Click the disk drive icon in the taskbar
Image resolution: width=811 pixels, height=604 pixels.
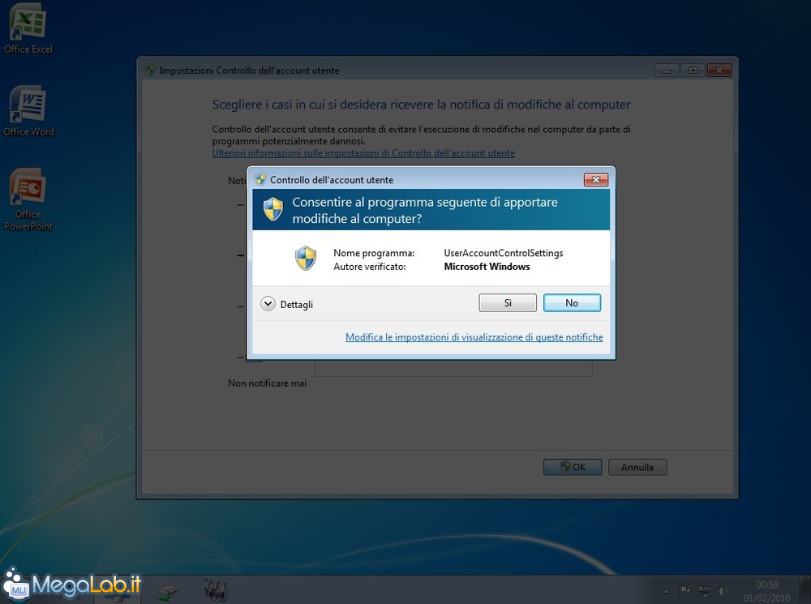click(168, 592)
